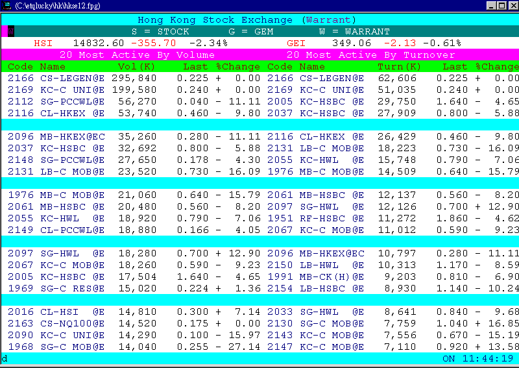
Task: Click warrant name RF-HSBC @E
Action: click(332, 218)
